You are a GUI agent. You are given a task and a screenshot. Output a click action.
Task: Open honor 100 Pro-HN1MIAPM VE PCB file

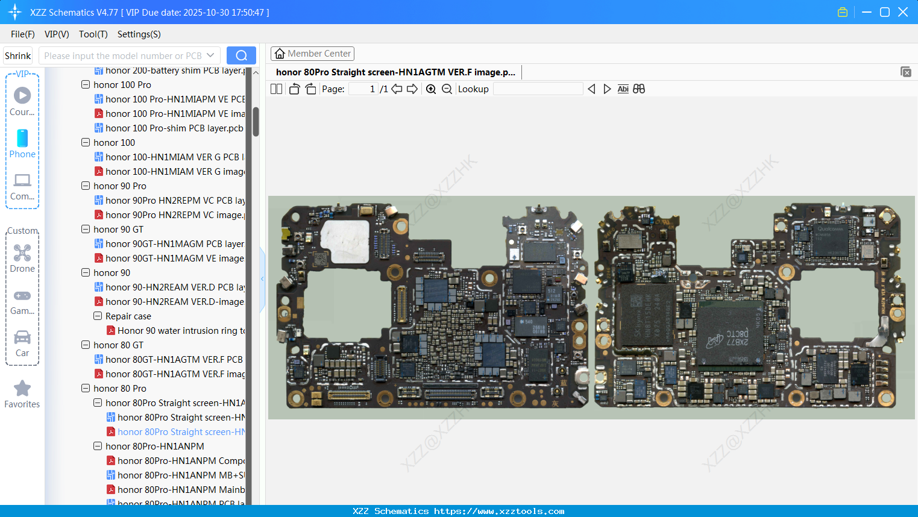coord(169,99)
